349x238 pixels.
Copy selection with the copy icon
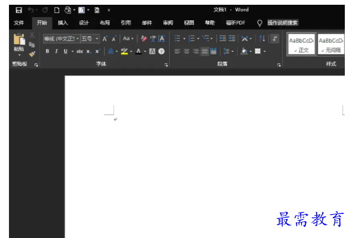point(32,45)
